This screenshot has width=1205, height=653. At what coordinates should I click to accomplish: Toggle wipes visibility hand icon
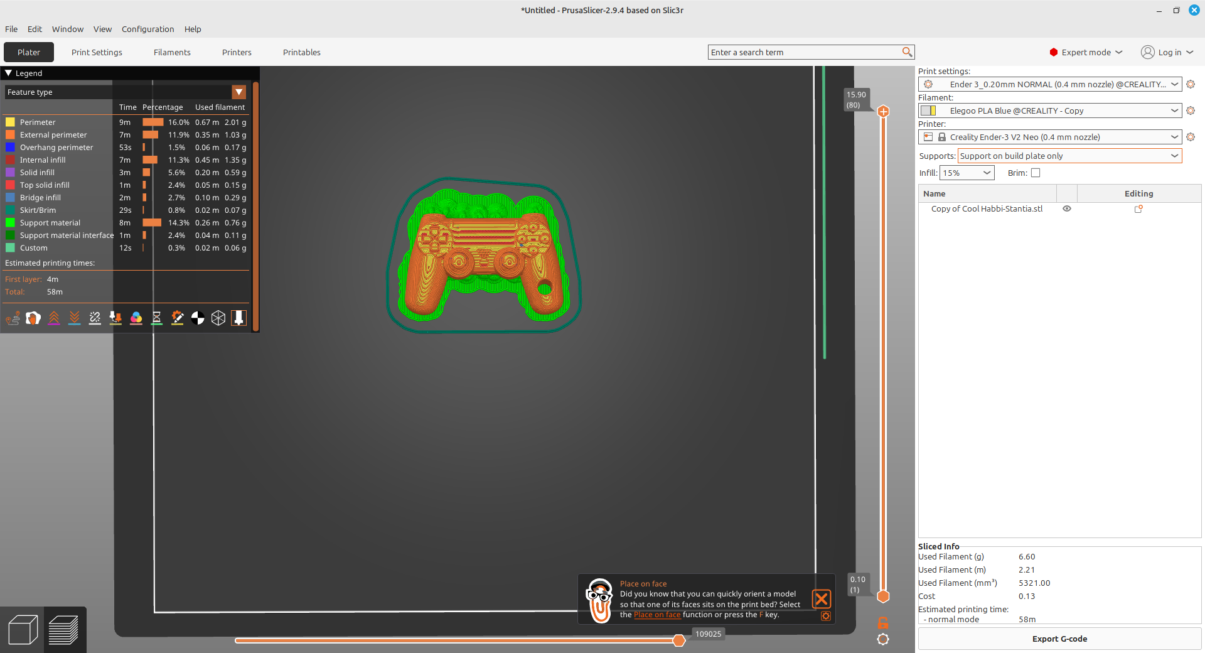pos(33,318)
